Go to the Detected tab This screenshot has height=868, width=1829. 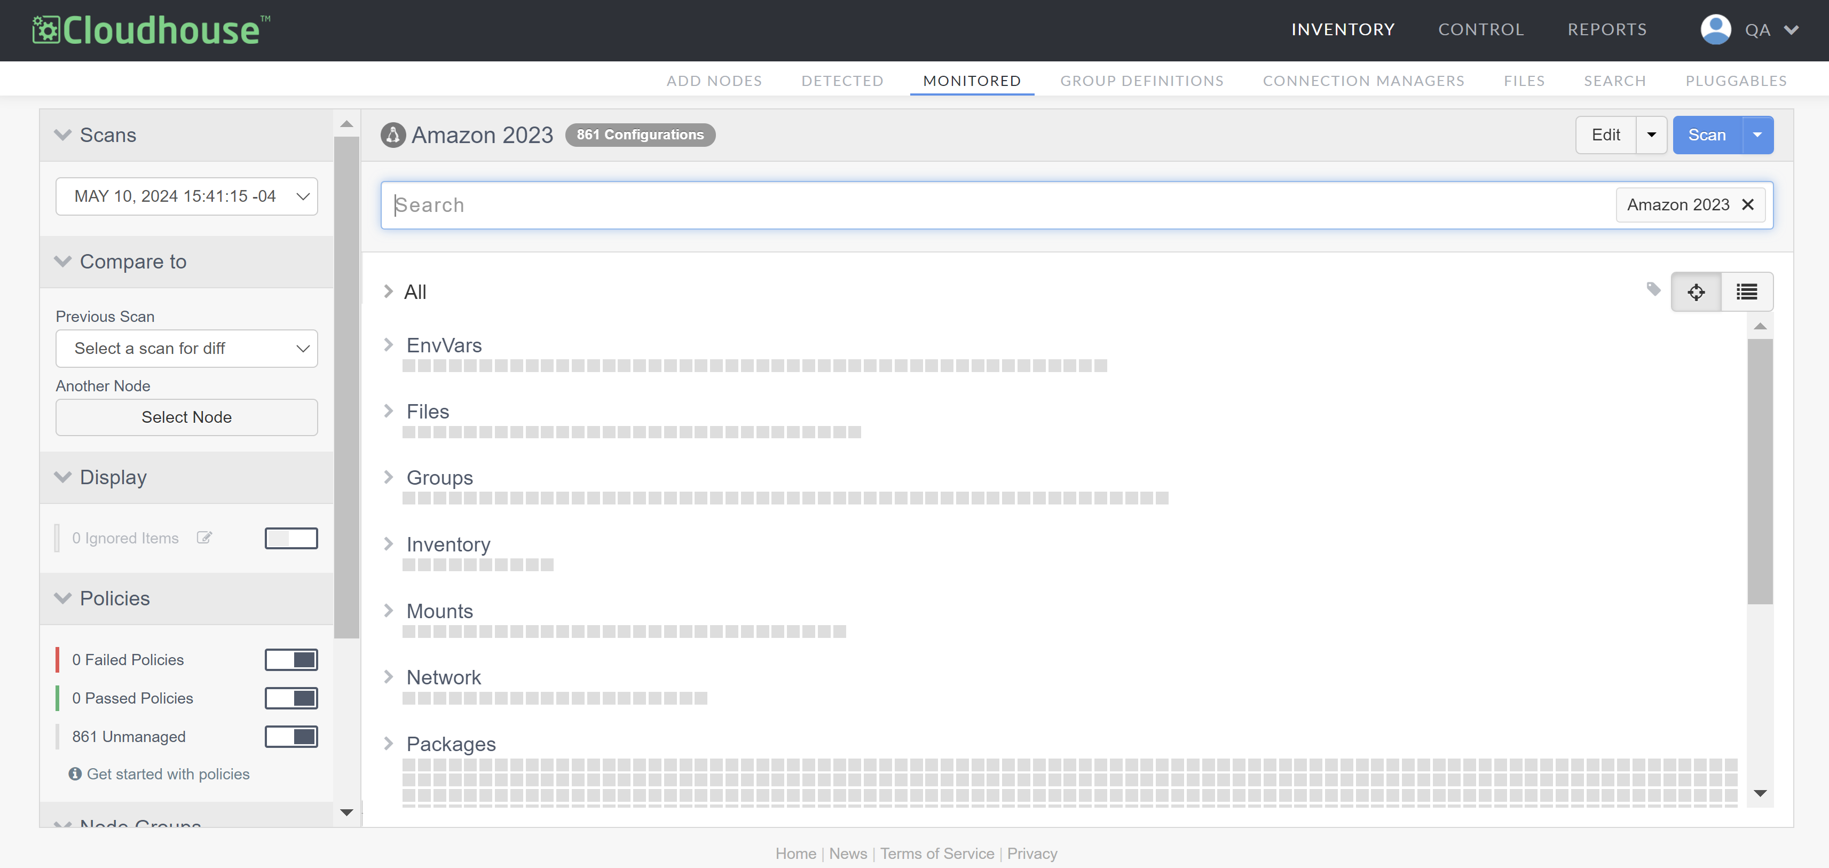tap(842, 81)
